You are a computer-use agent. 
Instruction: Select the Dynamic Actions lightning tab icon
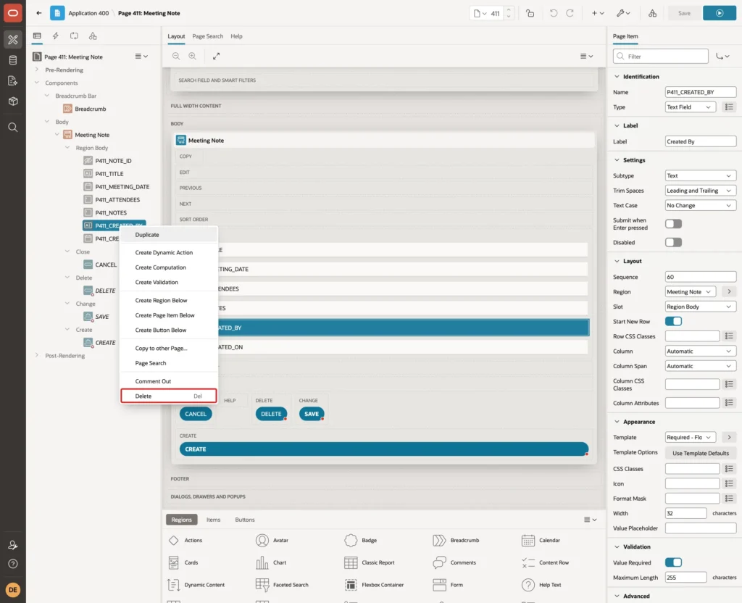click(x=55, y=36)
